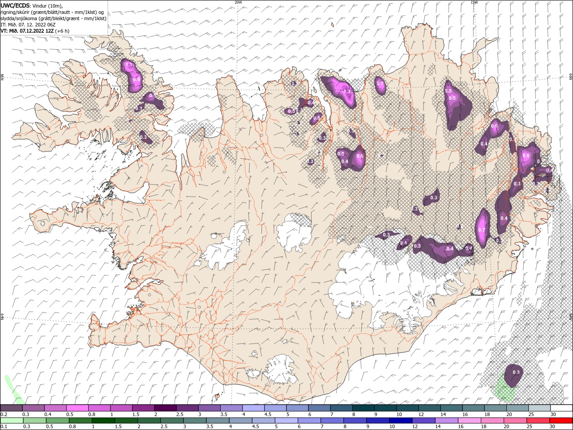Viewport: 573px width, 430px height.
Task: Choose the white snow-legend swatch labeled 30
Action: point(561,408)
